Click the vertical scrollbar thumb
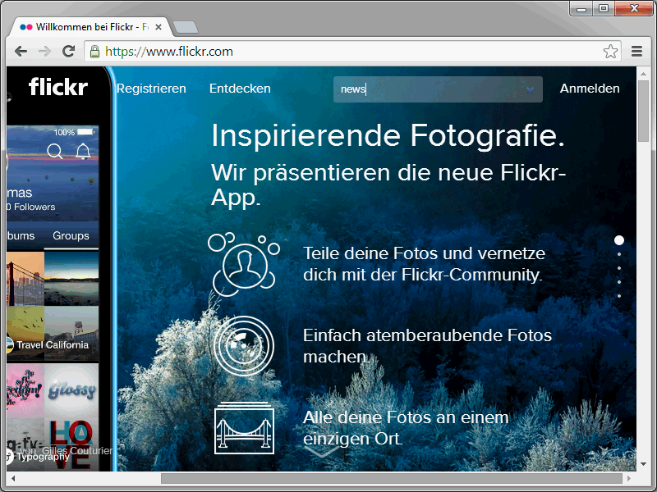 coord(643,111)
